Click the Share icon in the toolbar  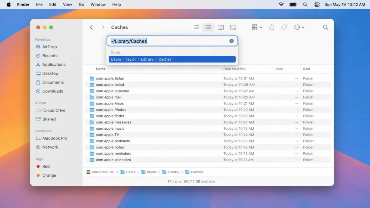[272, 27]
